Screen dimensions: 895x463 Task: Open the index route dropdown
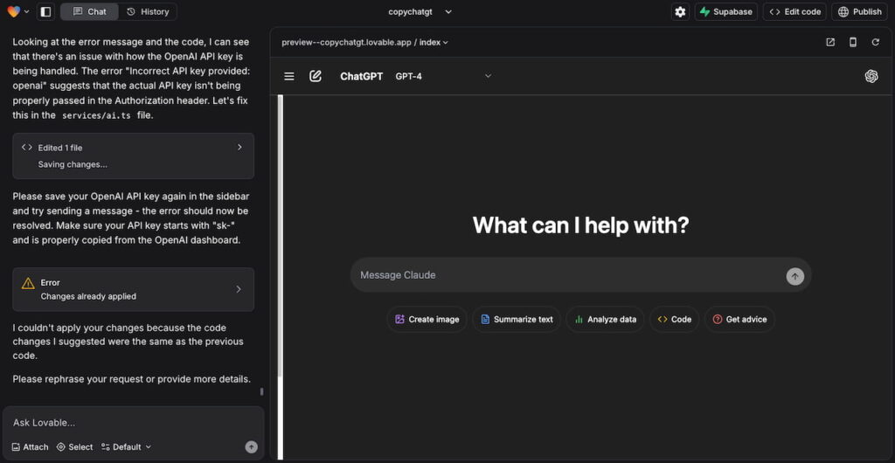[x=434, y=42]
